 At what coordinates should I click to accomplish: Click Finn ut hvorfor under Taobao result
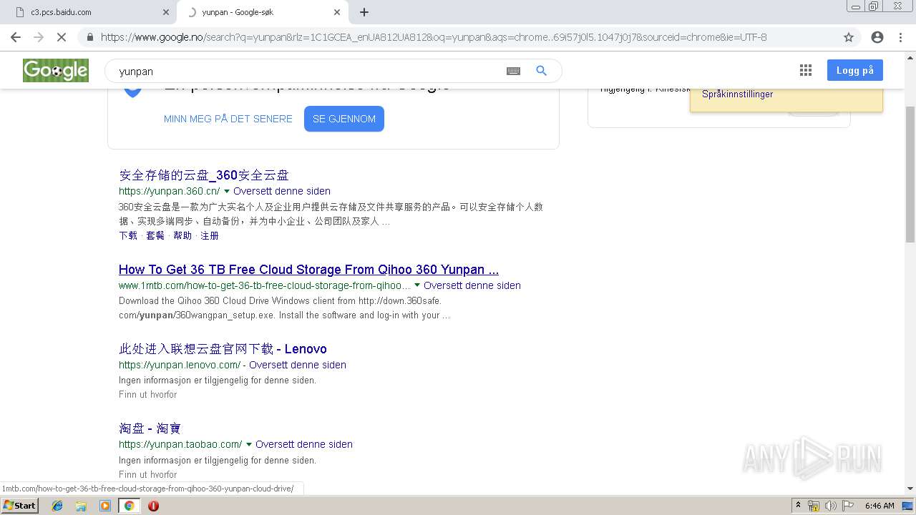pos(148,474)
